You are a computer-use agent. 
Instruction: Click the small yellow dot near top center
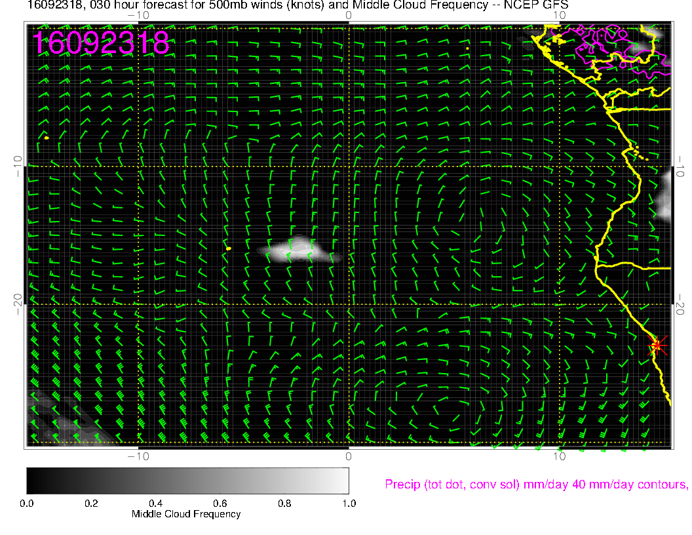click(x=467, y=48)
